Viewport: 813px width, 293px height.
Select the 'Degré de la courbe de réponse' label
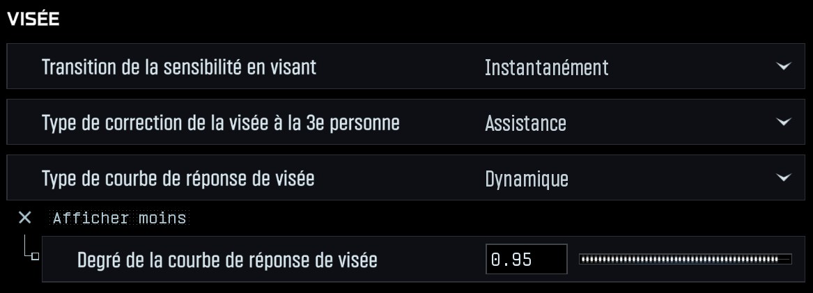227,260
